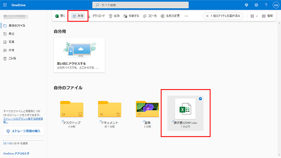This screenshot has height=158, width=281.
Task: Open settings gear in header
Action: [256, 5]
